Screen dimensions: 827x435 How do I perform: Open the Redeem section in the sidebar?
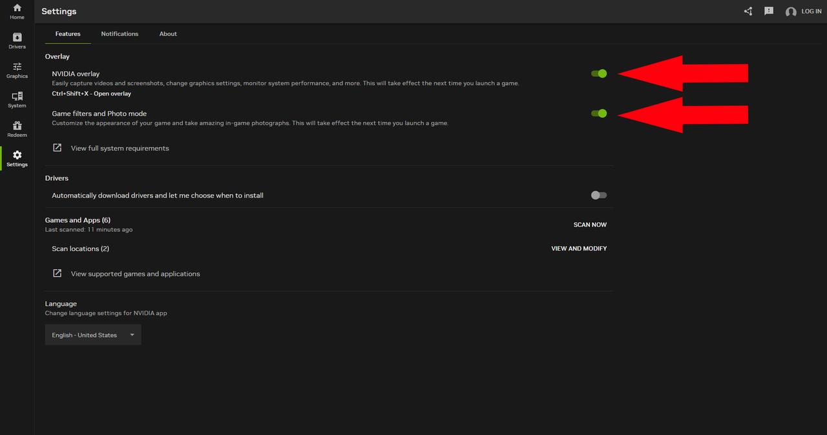point(17,129)
